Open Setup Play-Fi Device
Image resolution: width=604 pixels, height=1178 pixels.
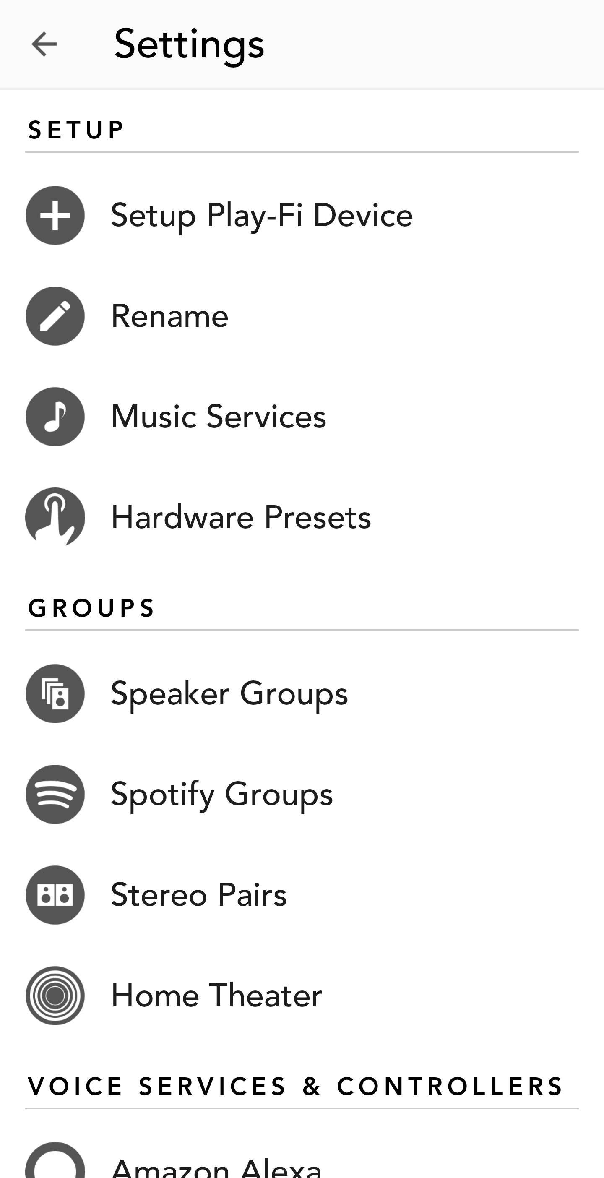click(262, 215)
